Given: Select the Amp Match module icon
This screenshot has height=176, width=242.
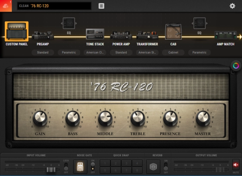Looking at the screenshot, I should pyautogui.click(x=225, y=35).
